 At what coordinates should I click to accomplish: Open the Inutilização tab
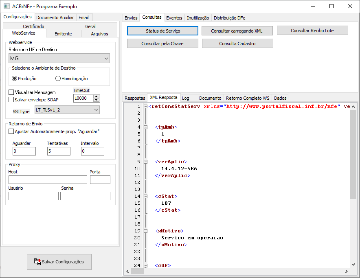point(198,18)
